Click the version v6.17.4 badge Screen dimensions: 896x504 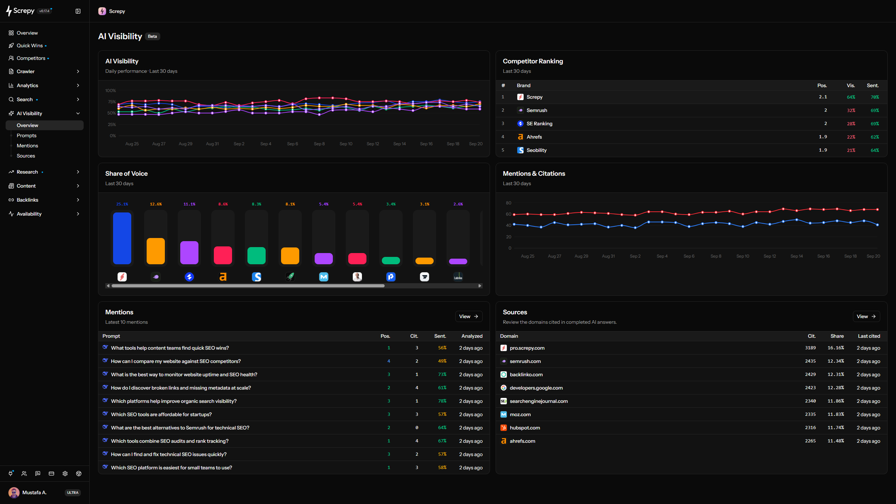click(44, 11)
